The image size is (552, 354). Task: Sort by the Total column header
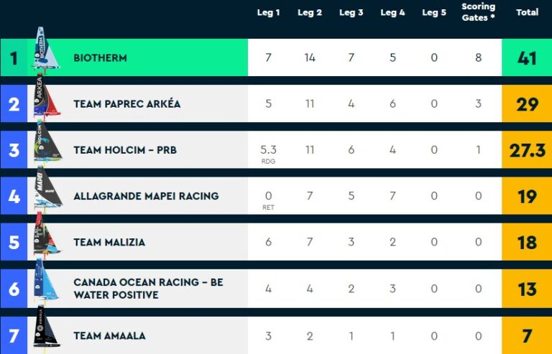[527, 13]
